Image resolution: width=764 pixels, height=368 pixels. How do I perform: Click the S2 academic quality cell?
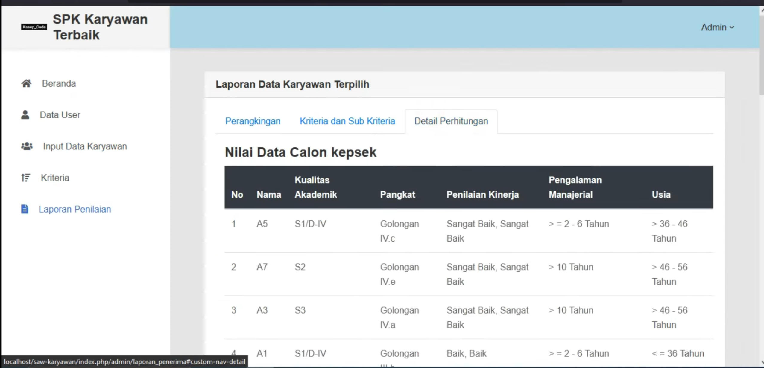pos(300,267)
